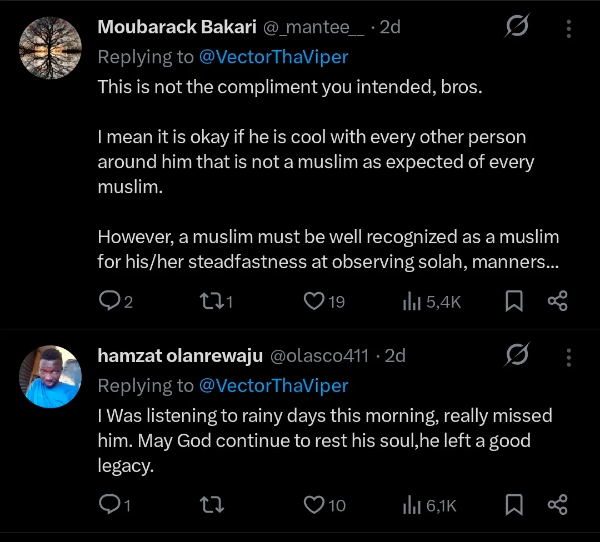Like Moubarack Bakari's tweet
The image size is (600, 542).
314,301
